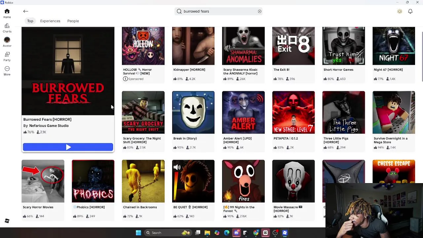Open Microsoft Edge from the taskbar

[227, 233]
